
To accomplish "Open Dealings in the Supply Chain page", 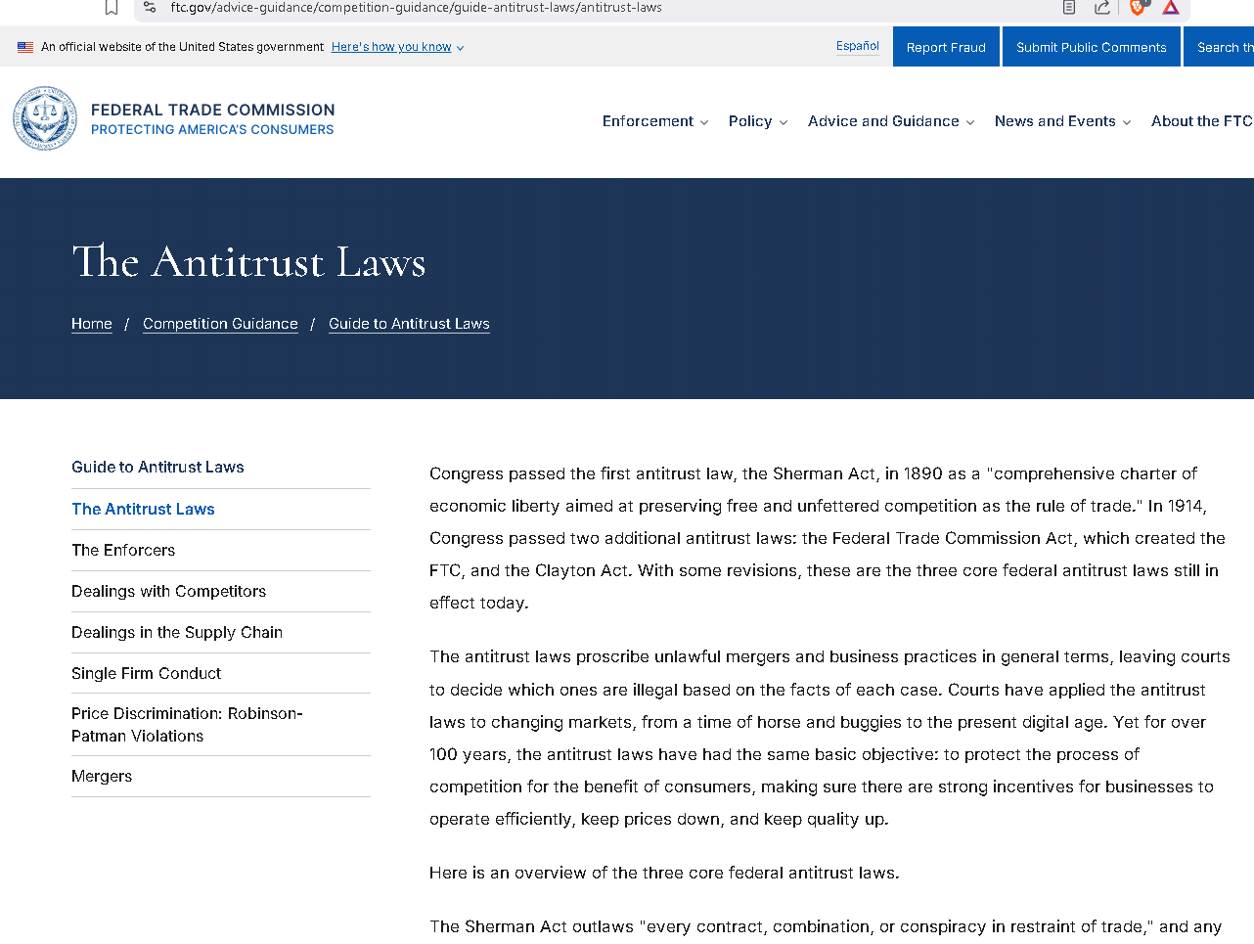I will point(177,632).
